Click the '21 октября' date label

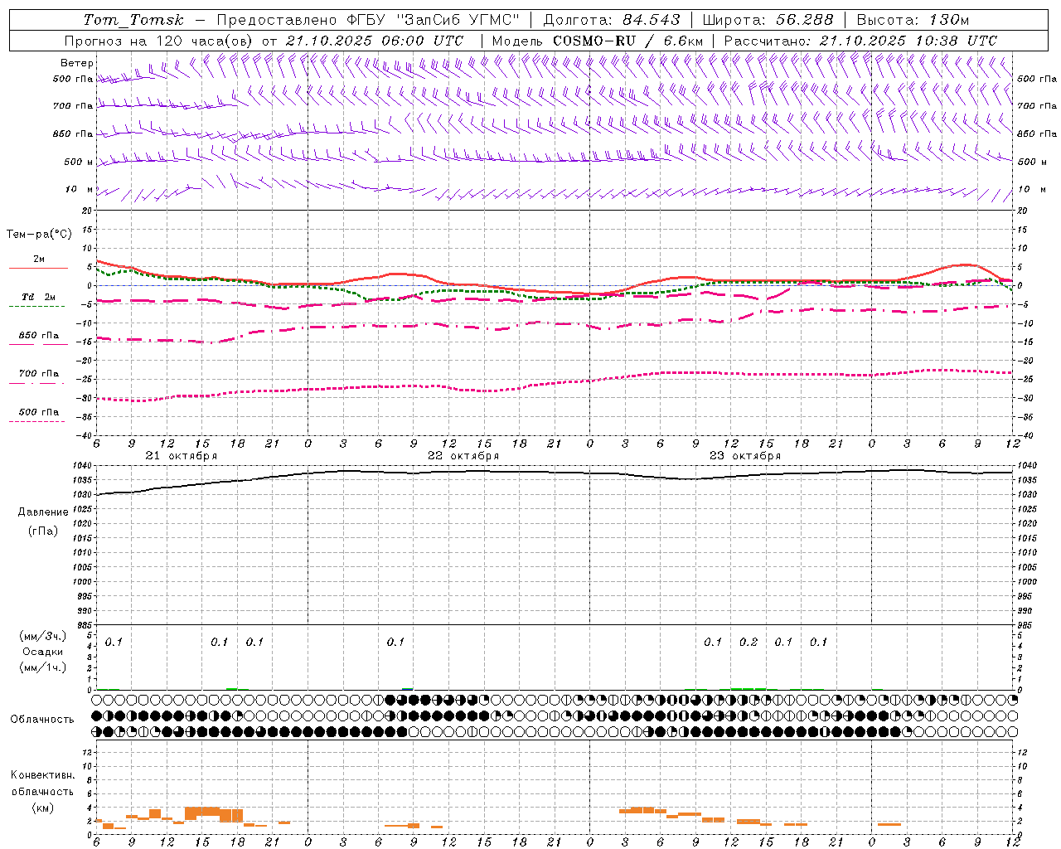[x=182, y=456]
